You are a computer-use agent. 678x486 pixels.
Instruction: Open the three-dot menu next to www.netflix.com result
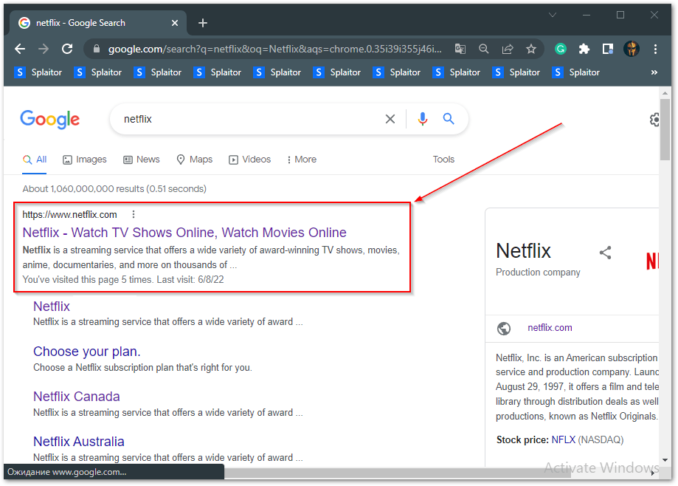point(134,213)
